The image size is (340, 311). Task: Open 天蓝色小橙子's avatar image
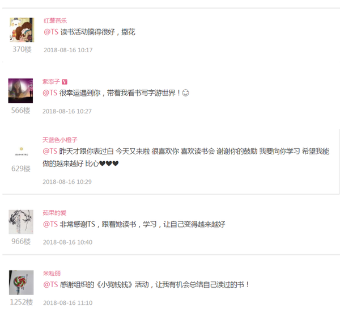(22, 151)
